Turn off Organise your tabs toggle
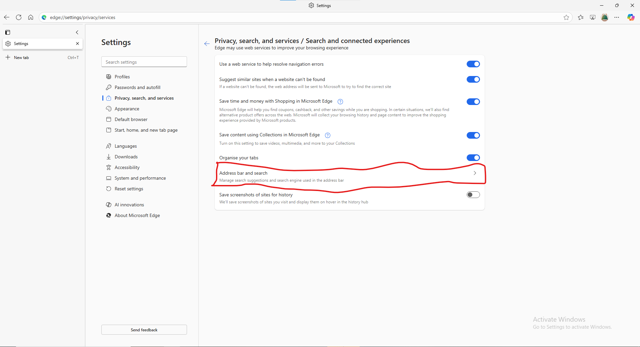The width and height of the screenshot is (640, 347). (473, 158)
